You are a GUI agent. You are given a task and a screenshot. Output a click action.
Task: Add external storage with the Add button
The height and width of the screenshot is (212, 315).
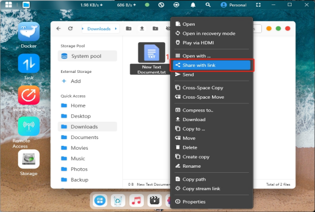(71, 81)
